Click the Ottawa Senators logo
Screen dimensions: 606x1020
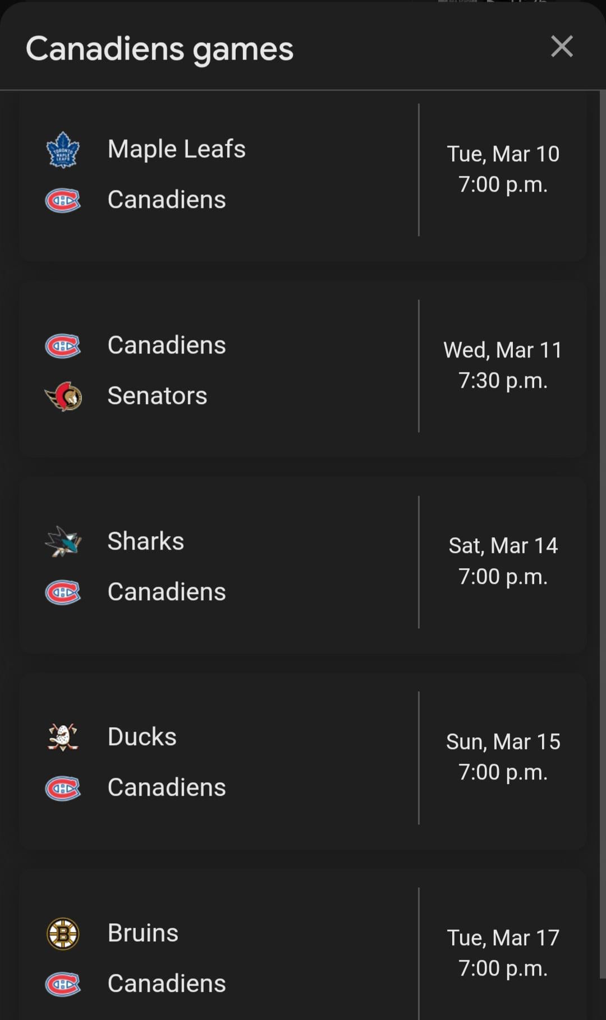63,396
